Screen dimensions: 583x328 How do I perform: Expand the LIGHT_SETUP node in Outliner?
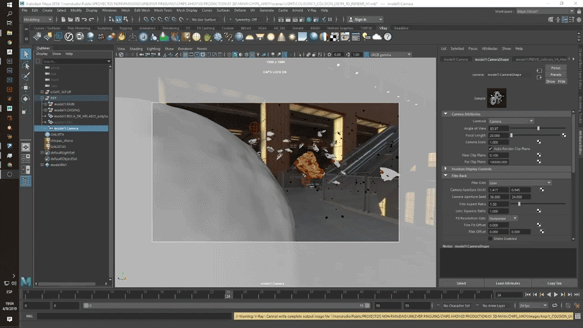pyautogui.click(x=42, y=92)
